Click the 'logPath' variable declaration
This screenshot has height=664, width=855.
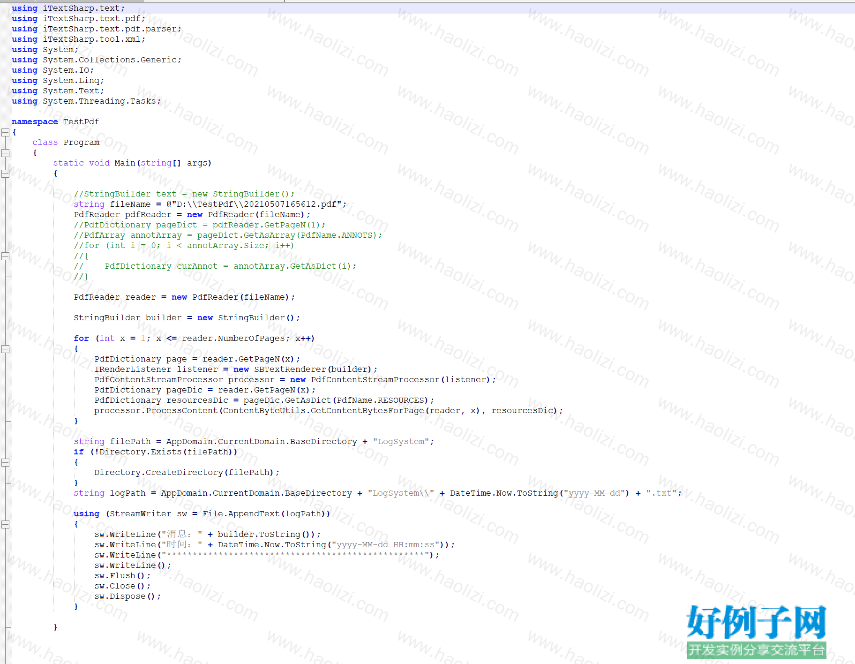tap(127, 493)
